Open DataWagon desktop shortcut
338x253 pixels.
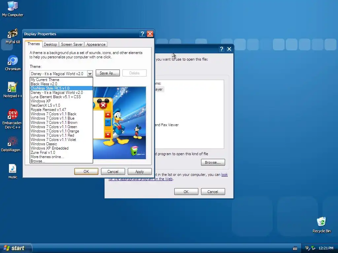[11, 144]
